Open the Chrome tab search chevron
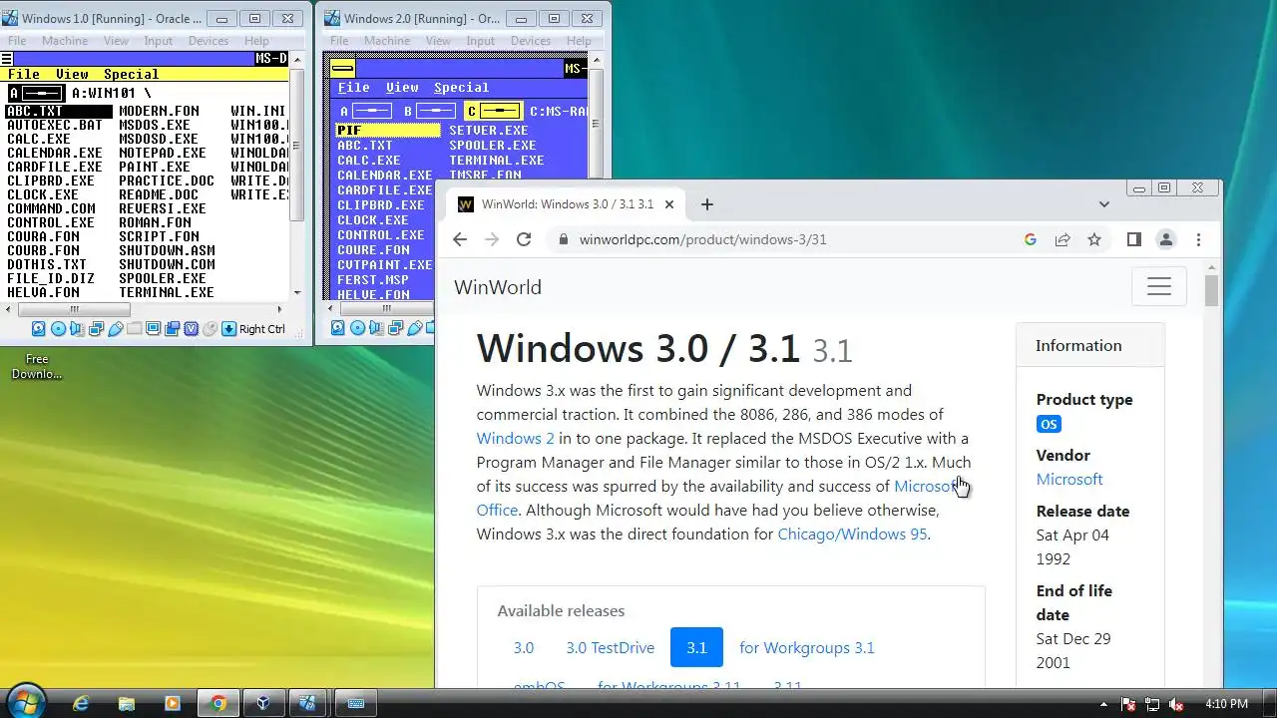This screenshot has width=1277, height=718. coord(1103,204)
